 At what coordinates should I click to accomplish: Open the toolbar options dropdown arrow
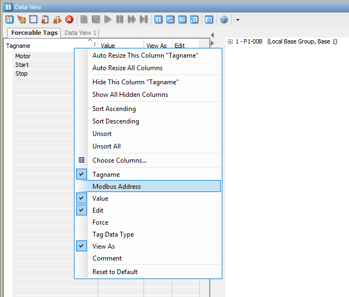coord(238,20)
